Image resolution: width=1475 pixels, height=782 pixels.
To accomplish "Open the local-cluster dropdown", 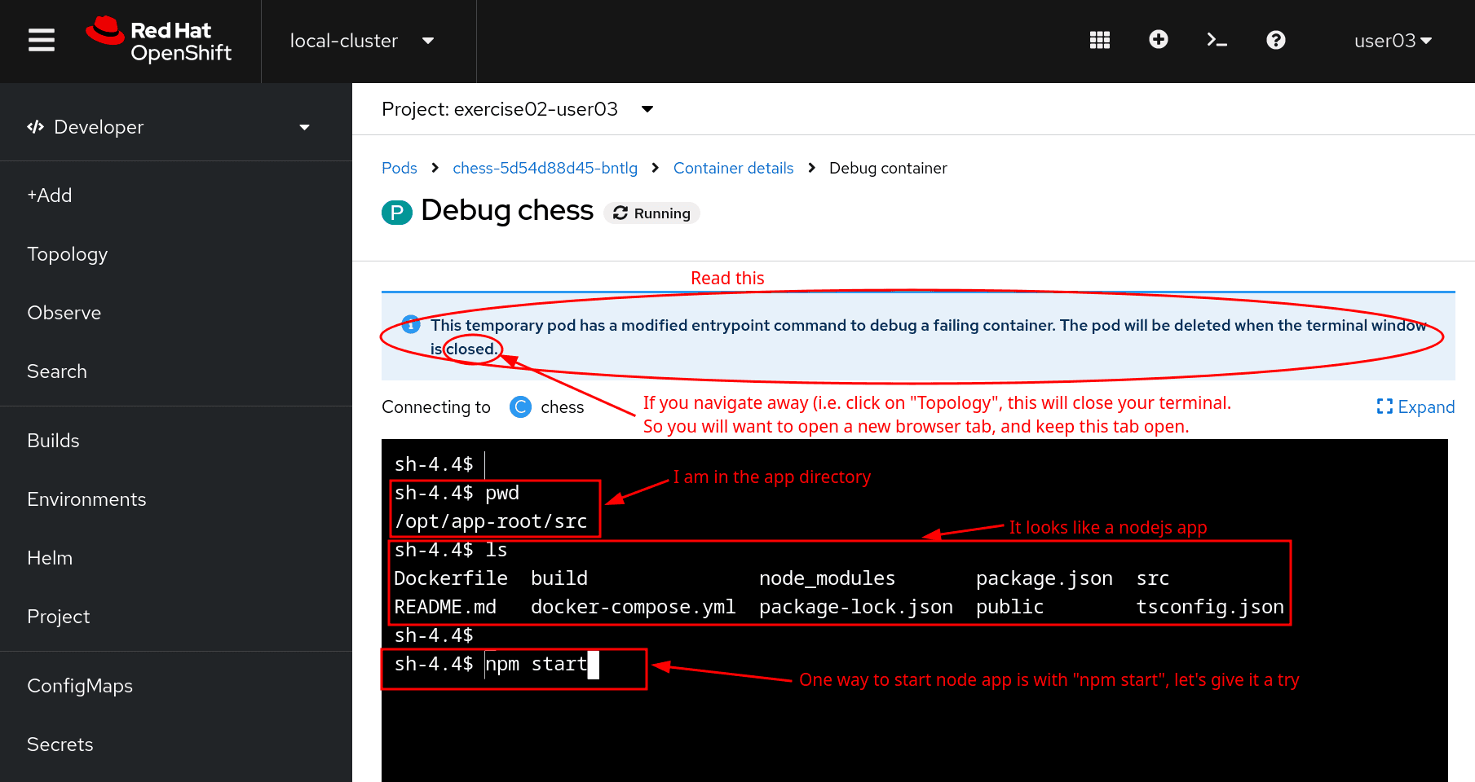I will tap(362, 41).
